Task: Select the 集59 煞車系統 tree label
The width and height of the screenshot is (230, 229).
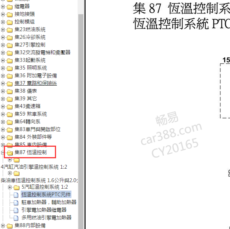Action: 31,114
